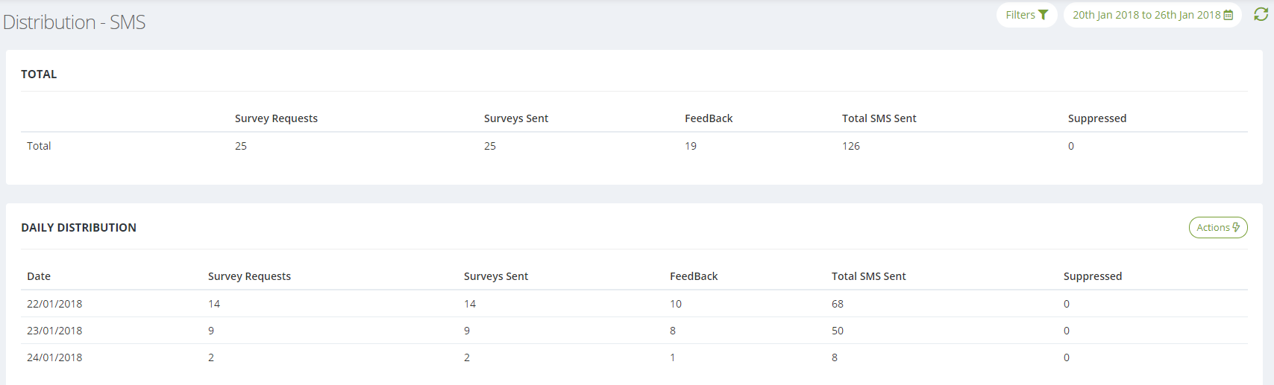The height and width of the screenshot is (385, 1274).
Task: Click FeedBack header in Daily Distribution
Action: click(694, 276)
